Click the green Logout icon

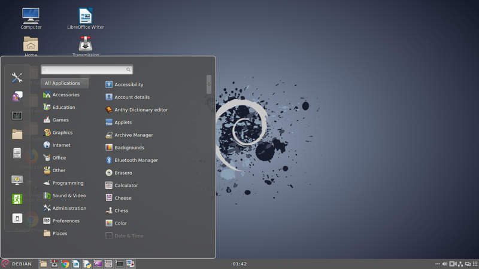pyautogui.click(x=17, y=198)
